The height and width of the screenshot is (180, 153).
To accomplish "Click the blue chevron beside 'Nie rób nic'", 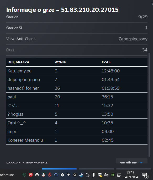I will pos(141,162).
